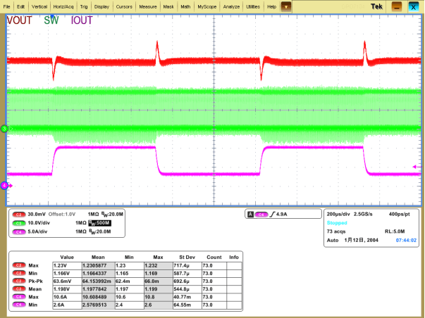Click the 200µs/div horizontal scale readout
This screenshot has width=425, height=318.
pyautogui.click(x=340, y=213)
